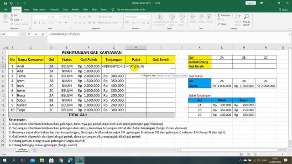Expand the Name Box dropdown
This screenshot has width=292, height=164.
click(x=18, y=34)
